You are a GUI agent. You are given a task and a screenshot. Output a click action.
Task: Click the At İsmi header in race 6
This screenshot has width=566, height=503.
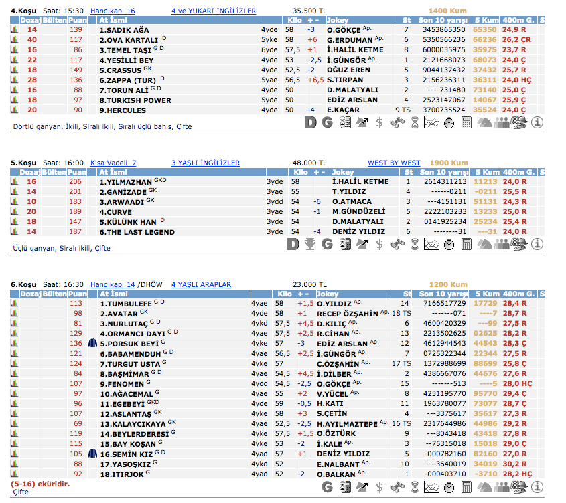tap(113, 294)
